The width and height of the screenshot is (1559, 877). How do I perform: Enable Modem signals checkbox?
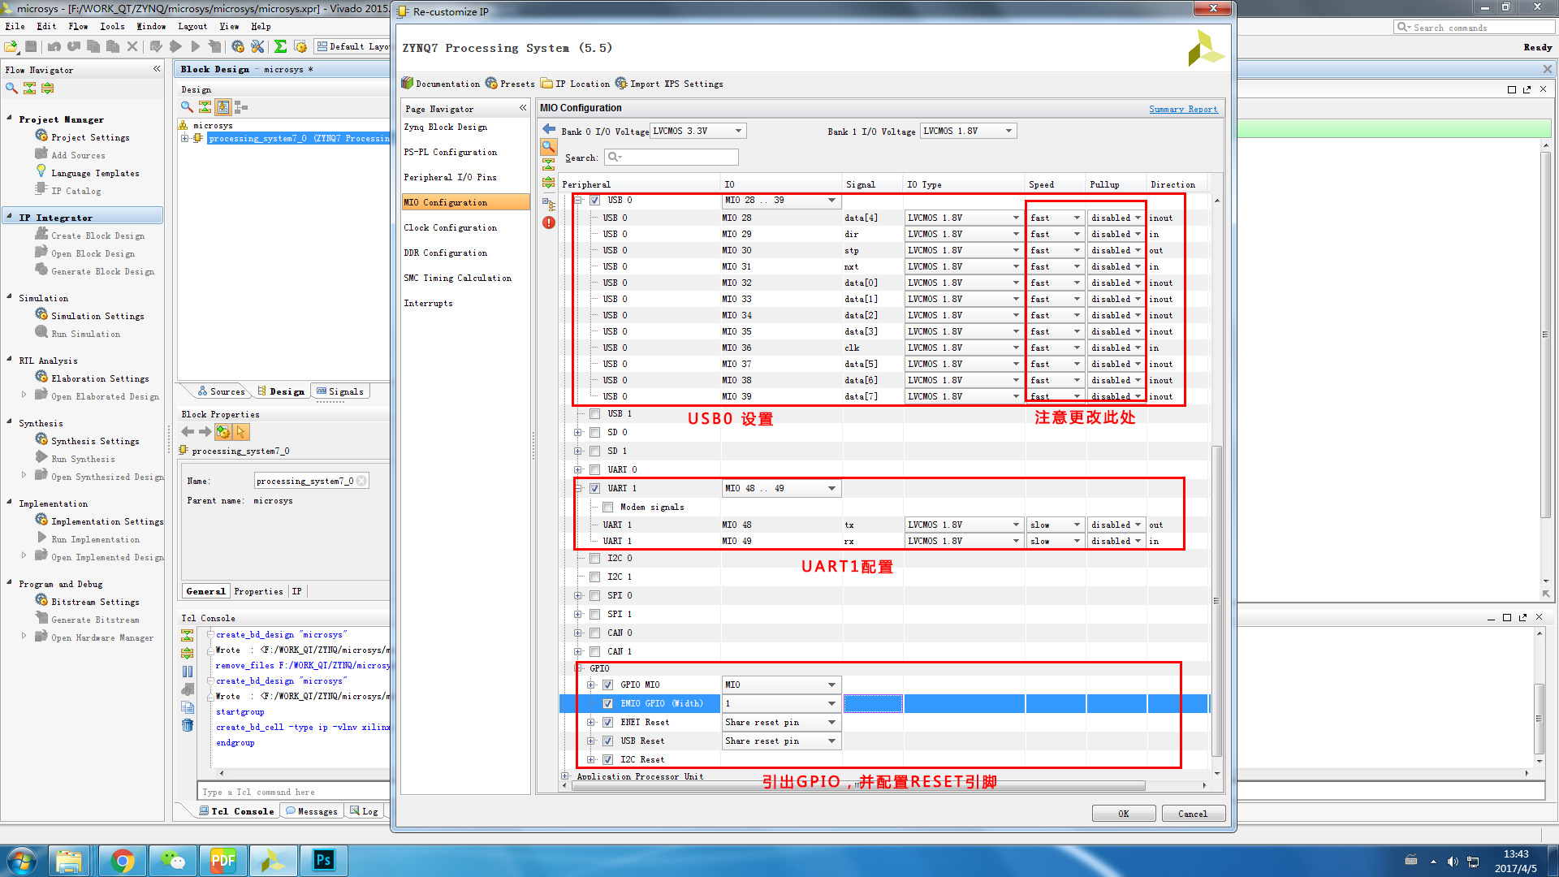pos(608,507)
